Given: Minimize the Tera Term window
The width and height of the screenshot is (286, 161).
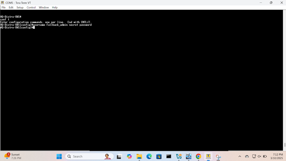Looking at the screenshot, I should (x=261, y=3).
